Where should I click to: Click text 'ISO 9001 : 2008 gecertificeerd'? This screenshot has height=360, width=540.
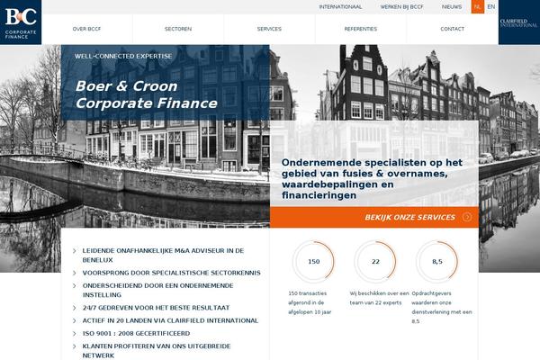136,334
